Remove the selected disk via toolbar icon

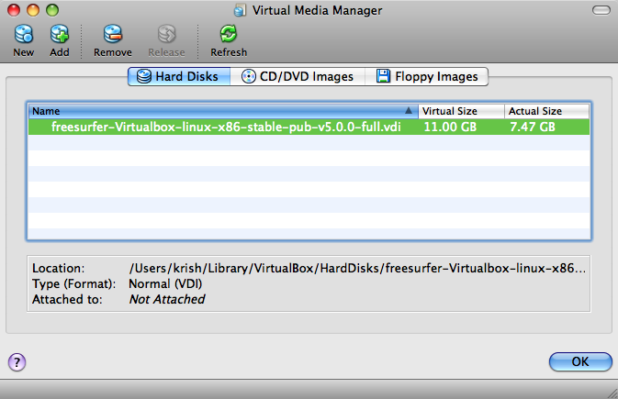(113, 35)
